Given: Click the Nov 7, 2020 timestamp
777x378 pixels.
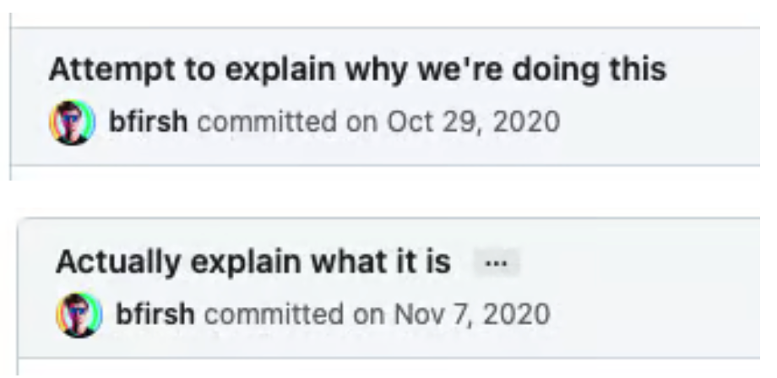Looking at the screenshot, I should point(472,315).
